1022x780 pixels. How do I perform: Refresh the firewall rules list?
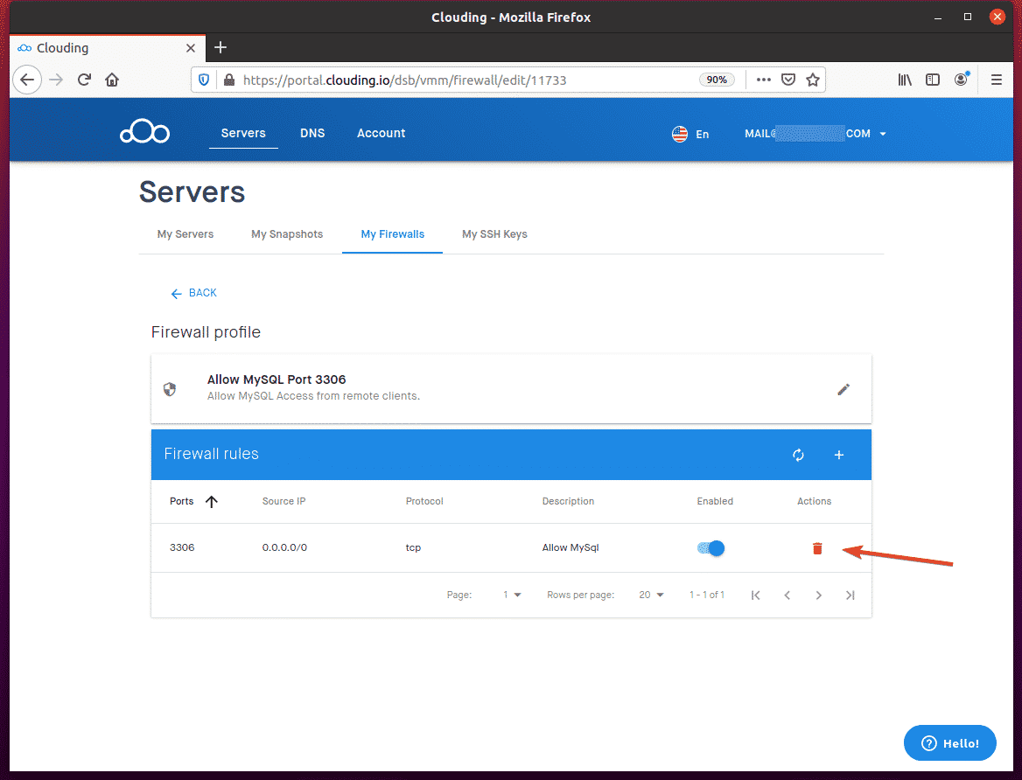[x=798, y=455]
